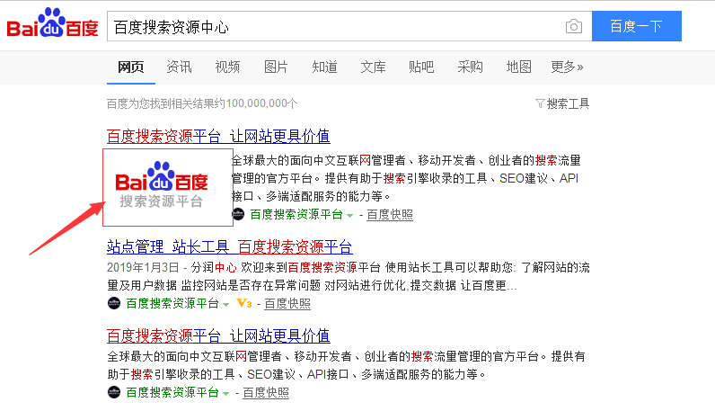The width and height of the screenshot is (715, 411).
Task: Expand the dropdown arrow in the first result's source
Action: 350,215
